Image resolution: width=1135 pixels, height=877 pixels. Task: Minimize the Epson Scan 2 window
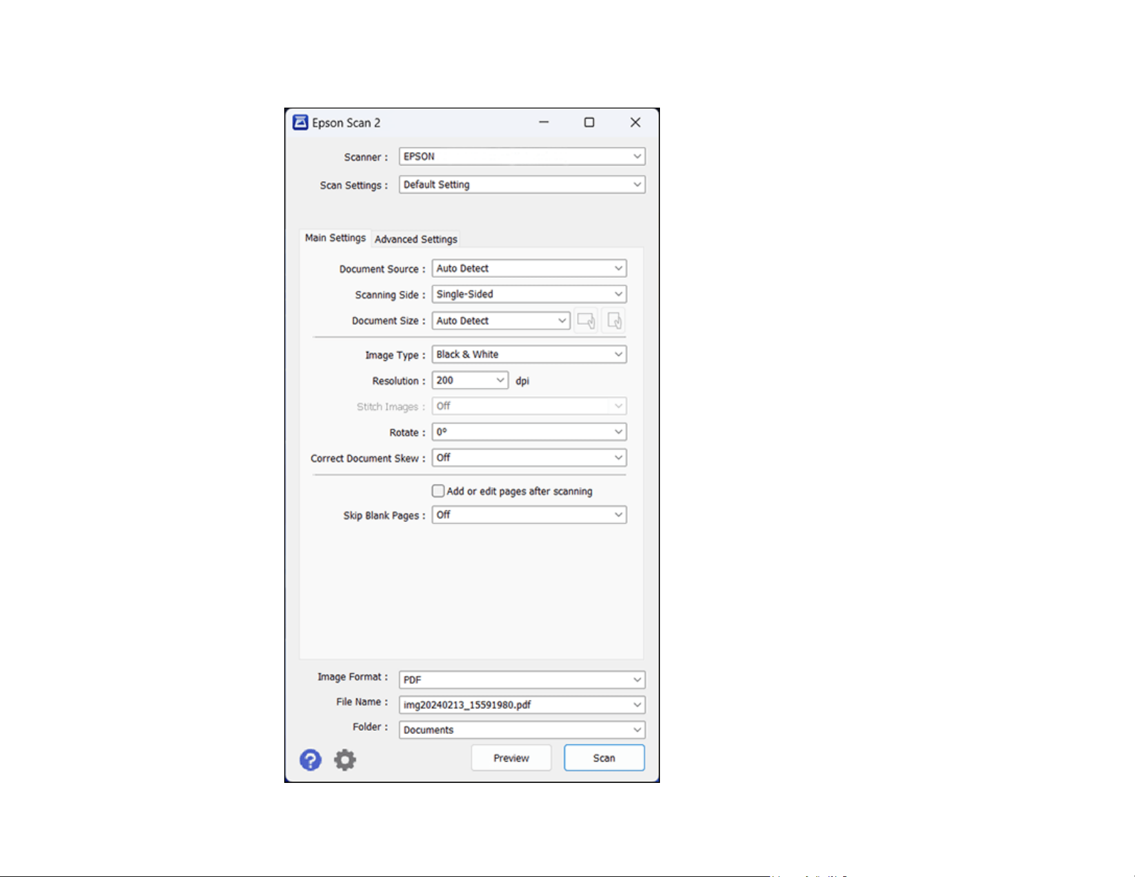544,122
